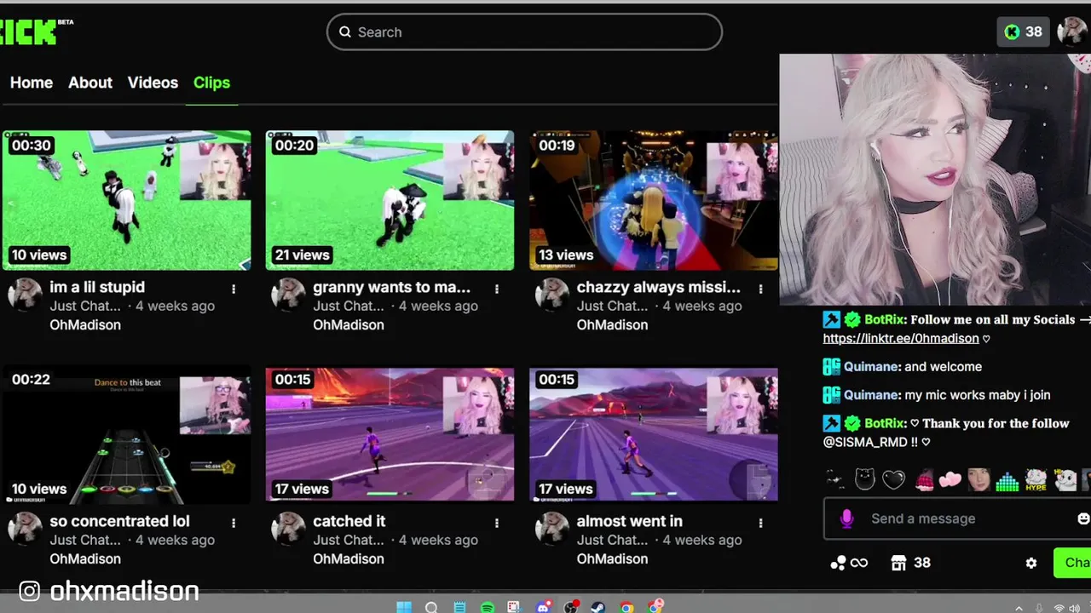Click channel avatar beside 'so concentrated lol'
1091x613 pixels.
[26, 529]
